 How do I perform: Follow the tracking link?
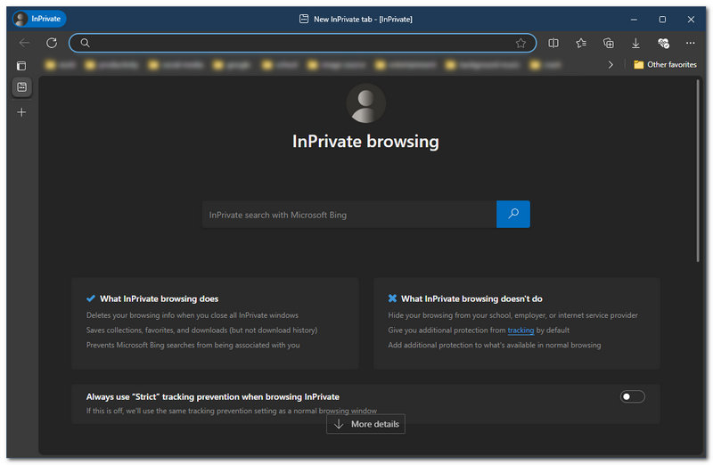click(x=520, y=330)
